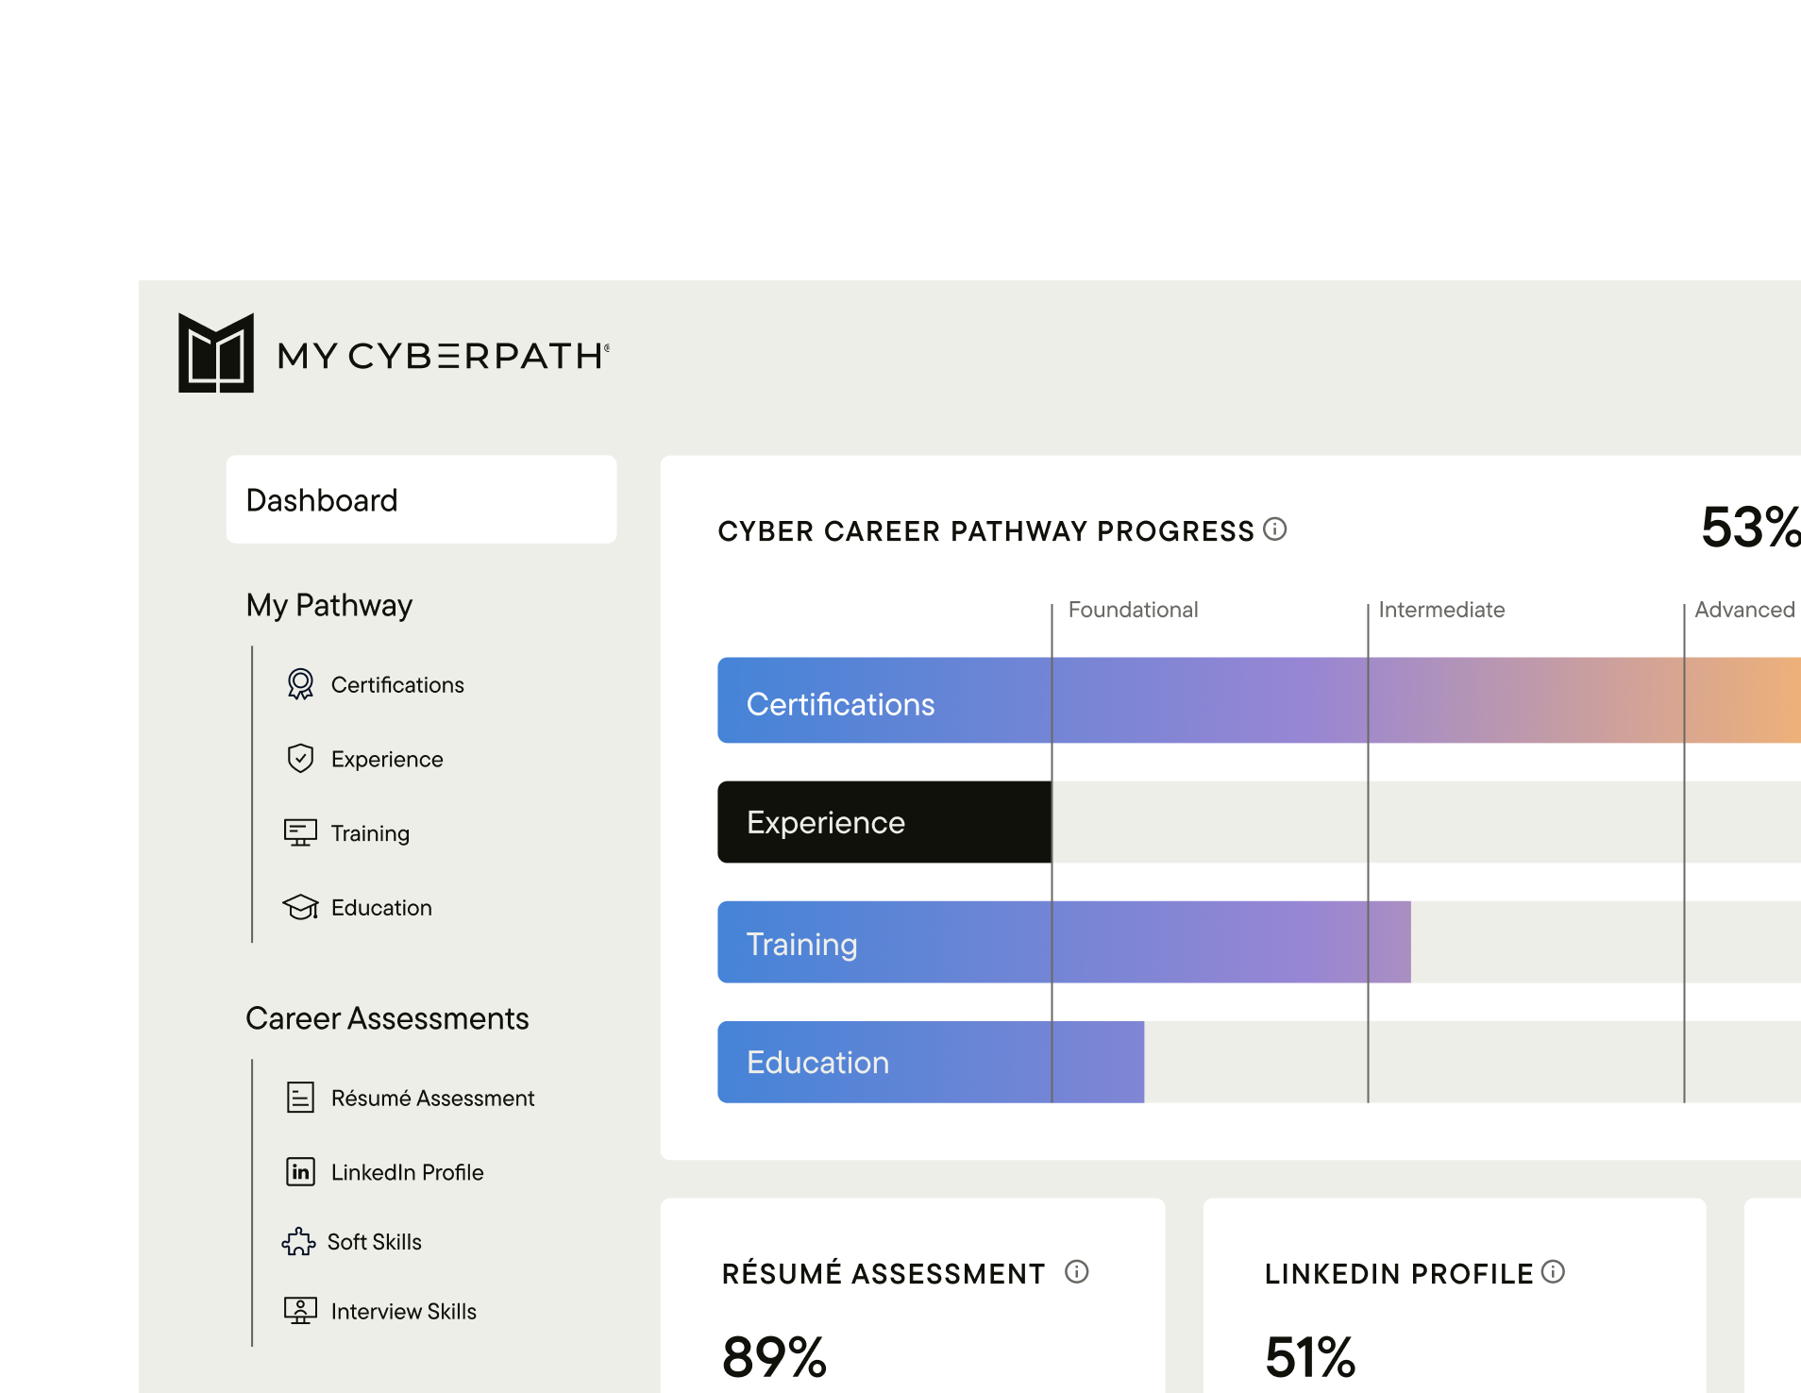Open the 89% Résumé Assessment score card
This screenshot has width=1801, height=1393.
click(x=912, y=1321)
